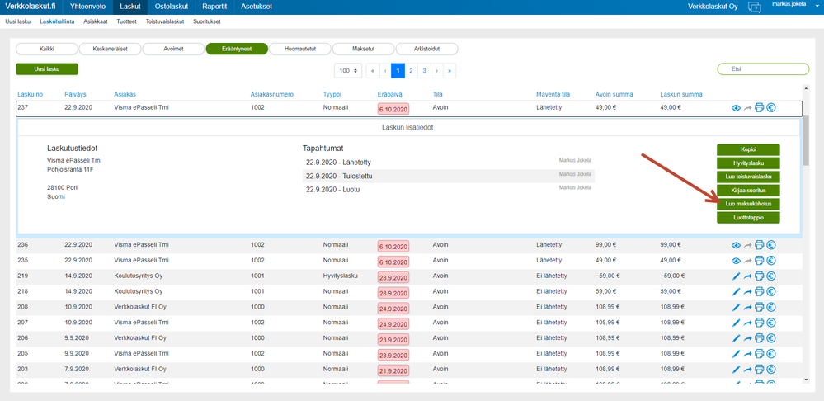
Task: Click the Luottotappio button
Action: (x=748, y=218)
